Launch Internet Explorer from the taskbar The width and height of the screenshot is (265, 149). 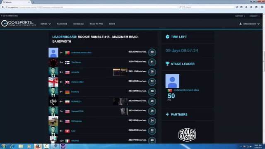point(12,146)
